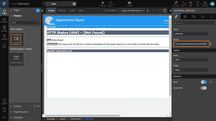Switch to the Markup tab
Viewport: 216px width, 121px height.
(62, 10)
